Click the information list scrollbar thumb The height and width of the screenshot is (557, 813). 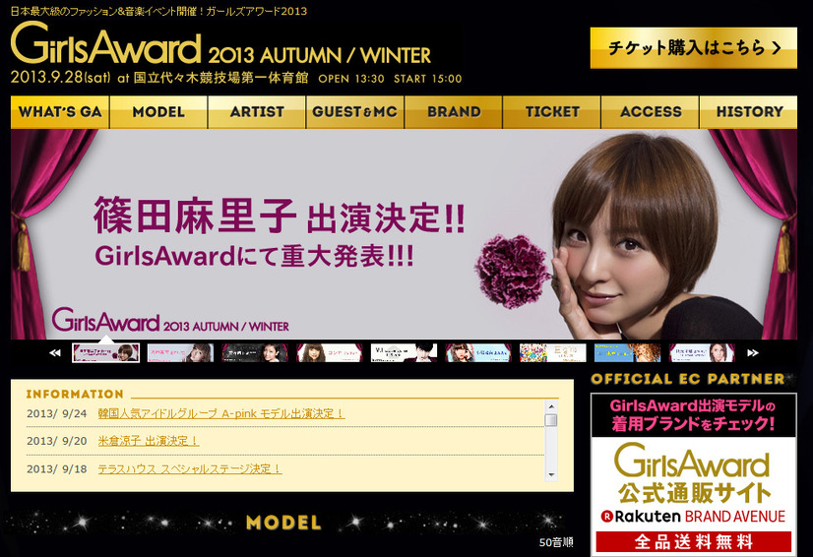pos(551,420)
